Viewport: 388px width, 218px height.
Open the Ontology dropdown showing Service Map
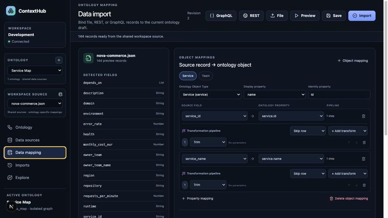click(x=35, y=71)
